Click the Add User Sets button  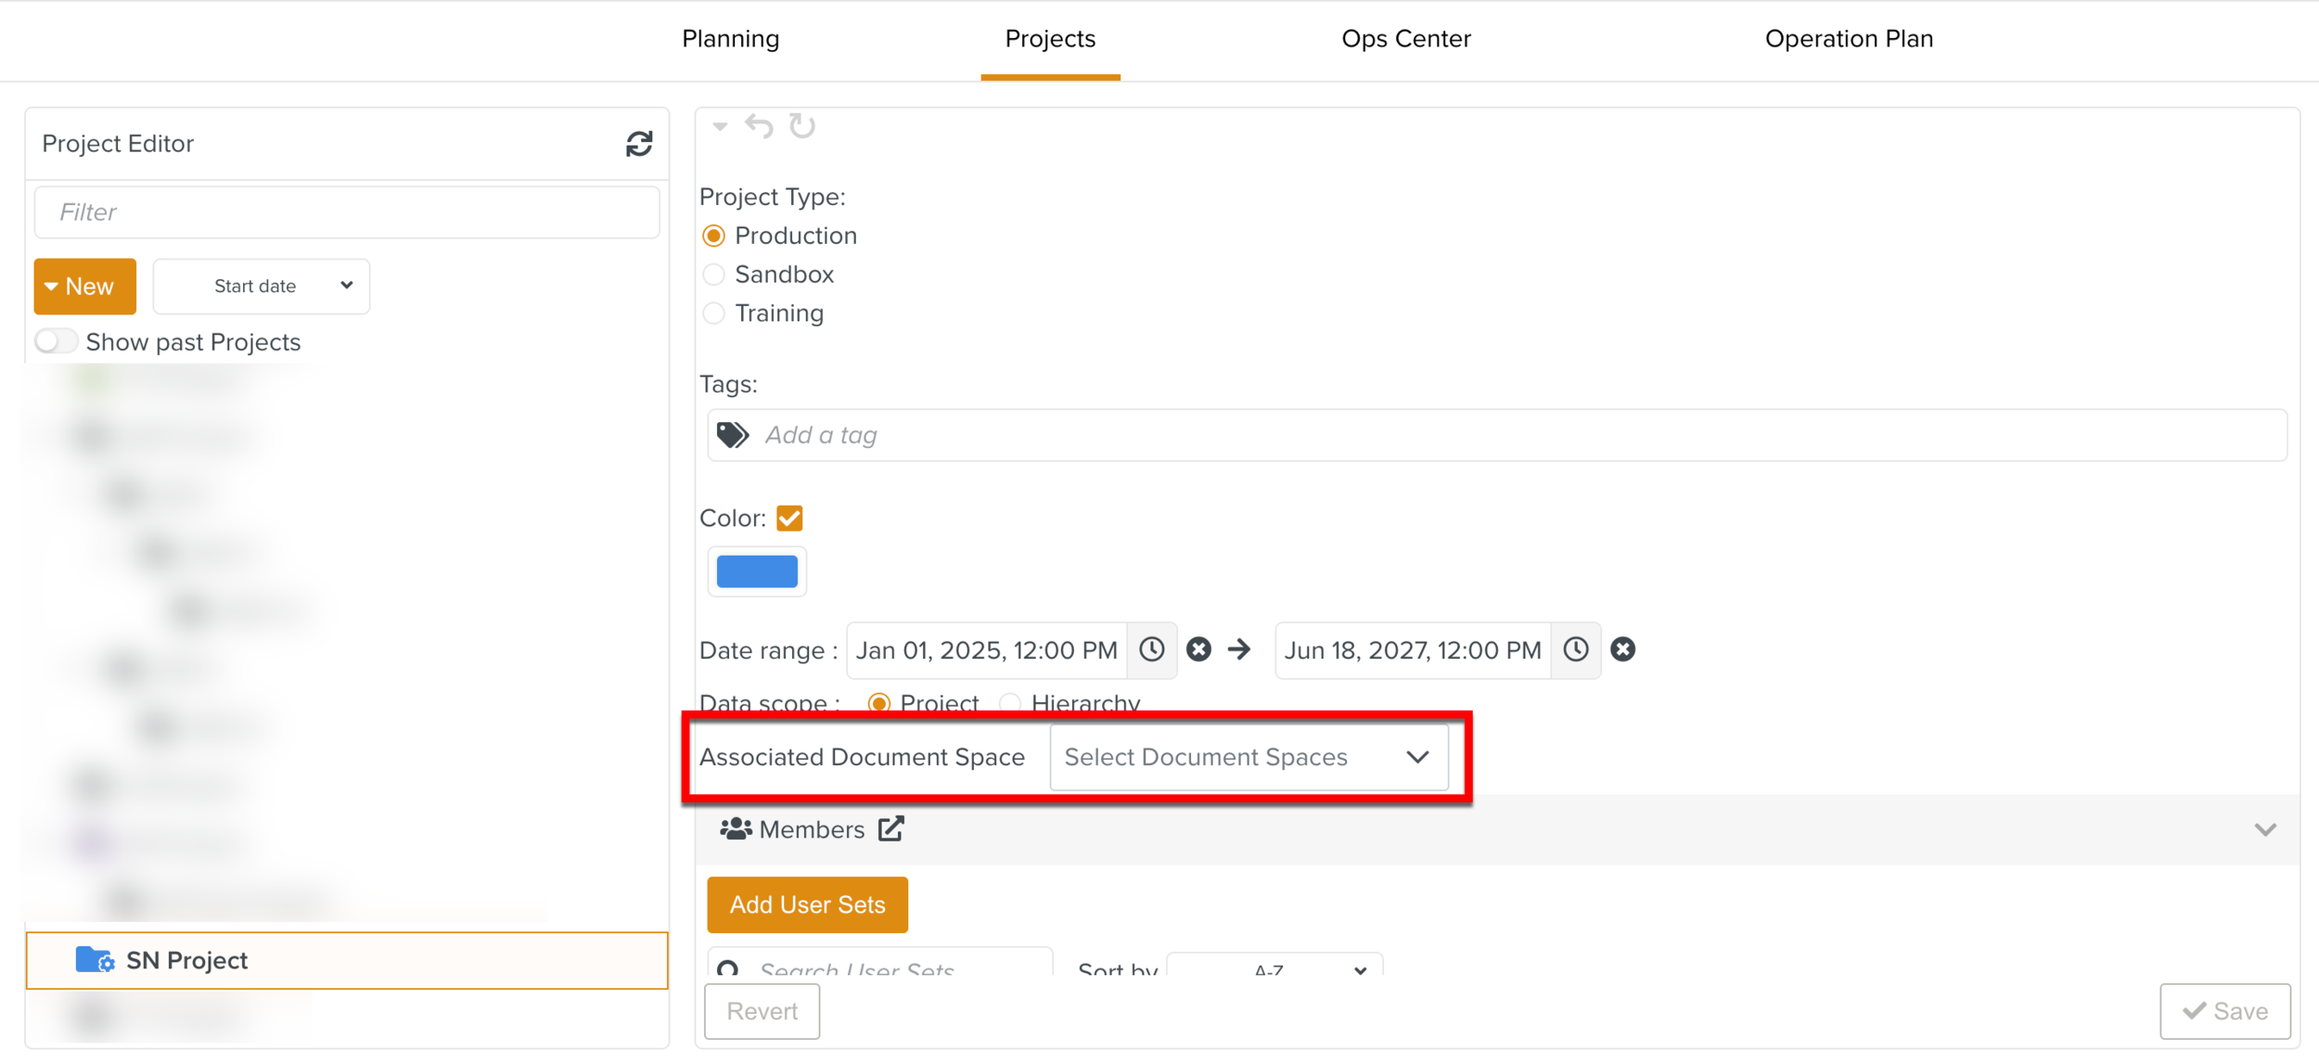click(807, 904)
